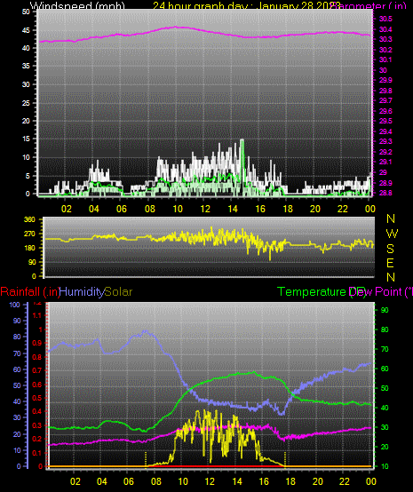The height and width of the screenshot is (492, 413).
Task: Click the S compass letter
Action: click(390, 249)
